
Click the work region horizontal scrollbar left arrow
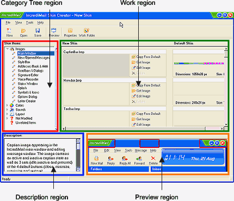point(64,128)
